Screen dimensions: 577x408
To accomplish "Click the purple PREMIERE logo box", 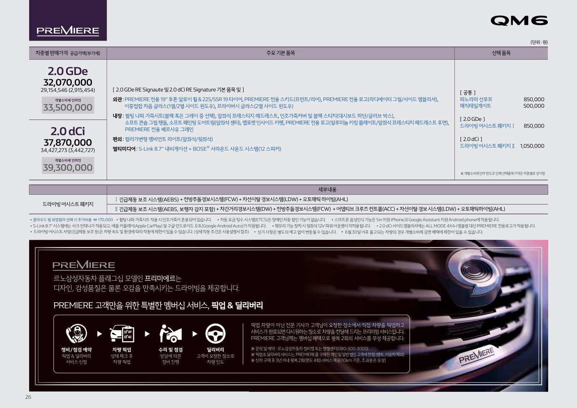I will pos(68,21).
